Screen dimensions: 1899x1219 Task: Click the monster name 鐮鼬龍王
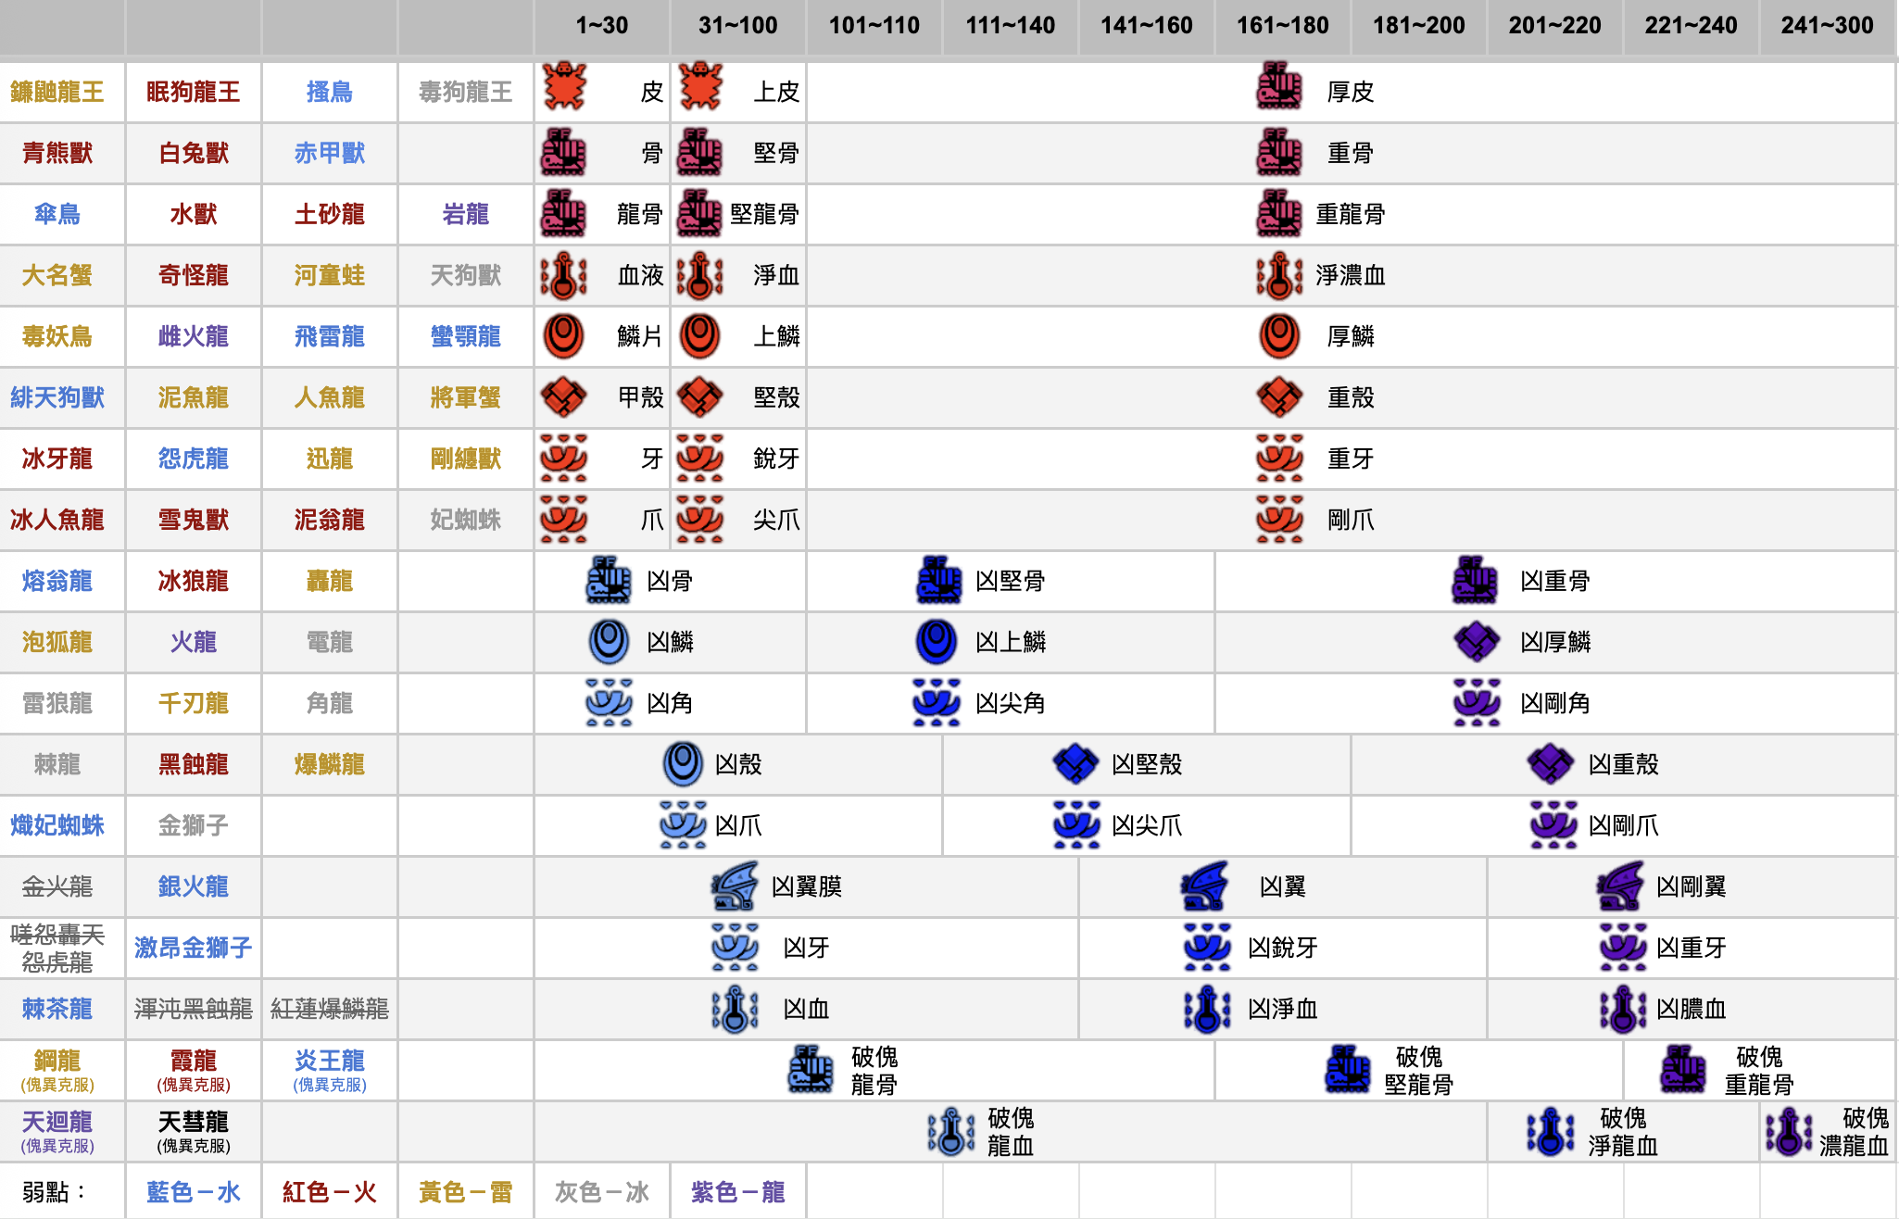57,92
